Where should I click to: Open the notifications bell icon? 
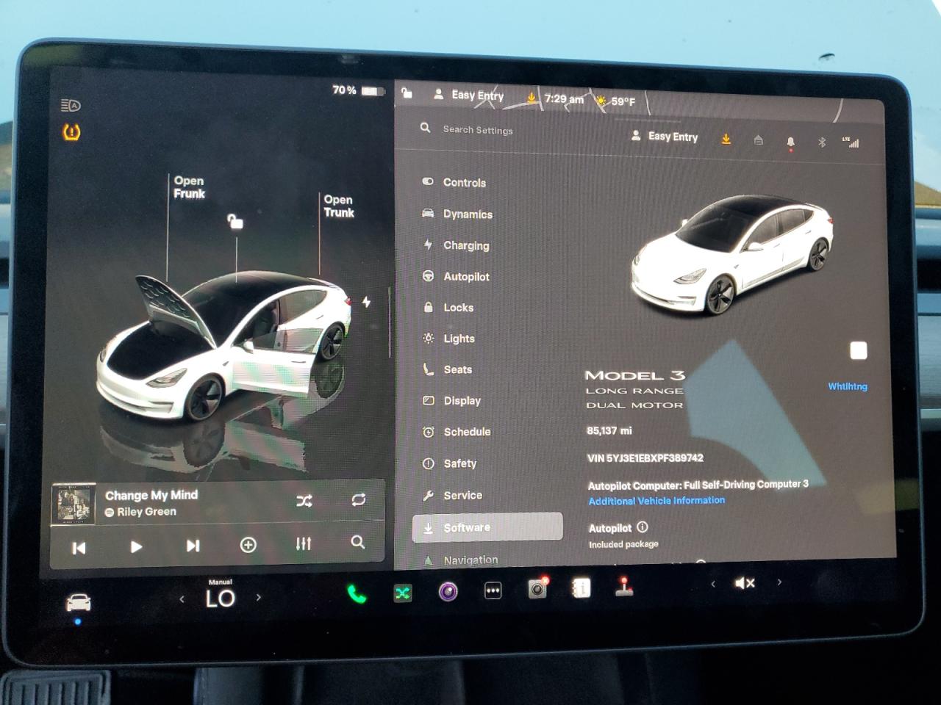point(790,141)
